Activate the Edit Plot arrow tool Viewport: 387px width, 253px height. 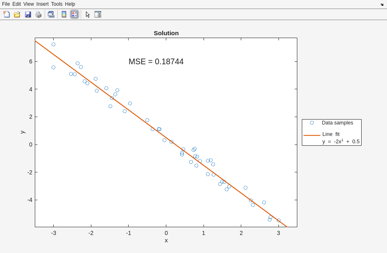pyautogui.click(x=88, y=14)
